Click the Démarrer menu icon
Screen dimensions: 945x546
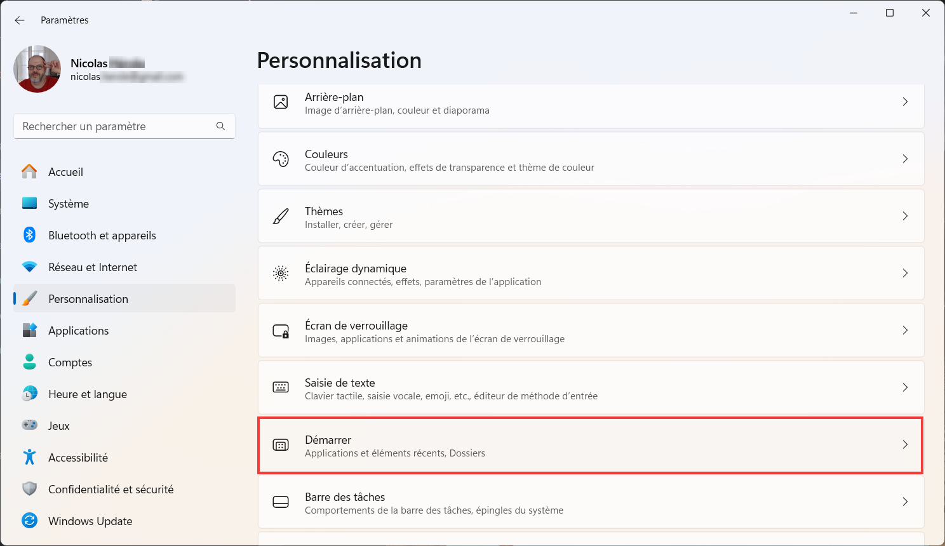coord(281,444)
